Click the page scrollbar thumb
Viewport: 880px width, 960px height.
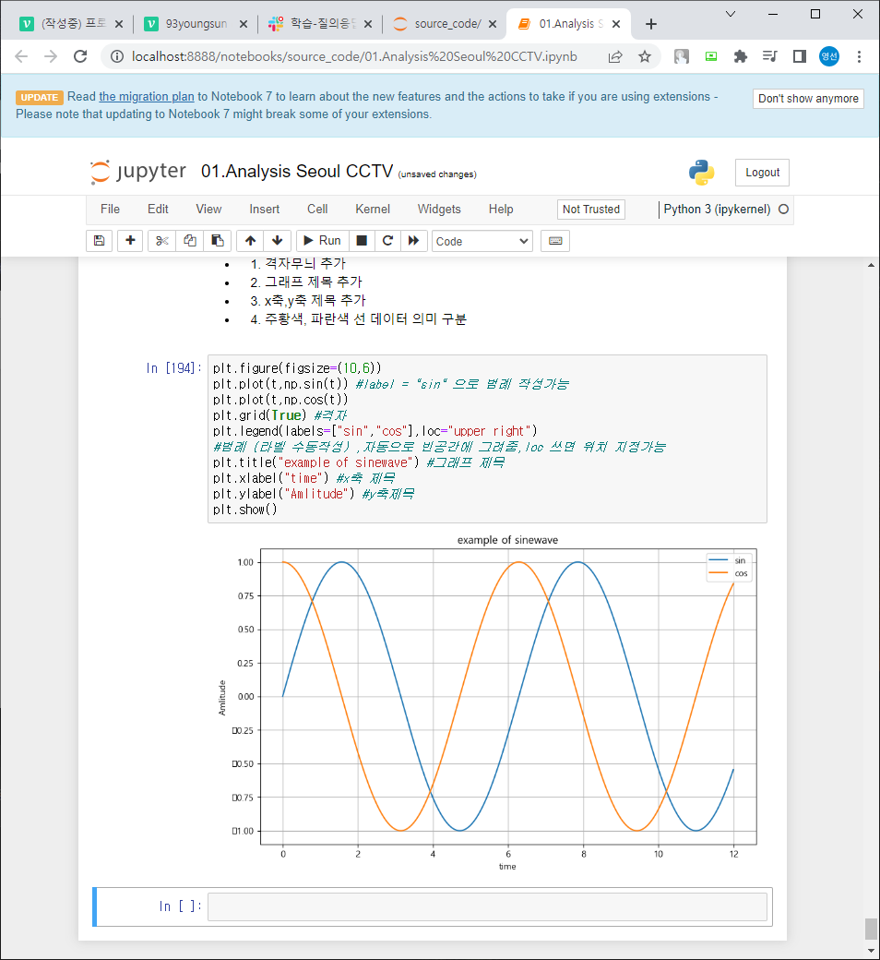[871, 929]
